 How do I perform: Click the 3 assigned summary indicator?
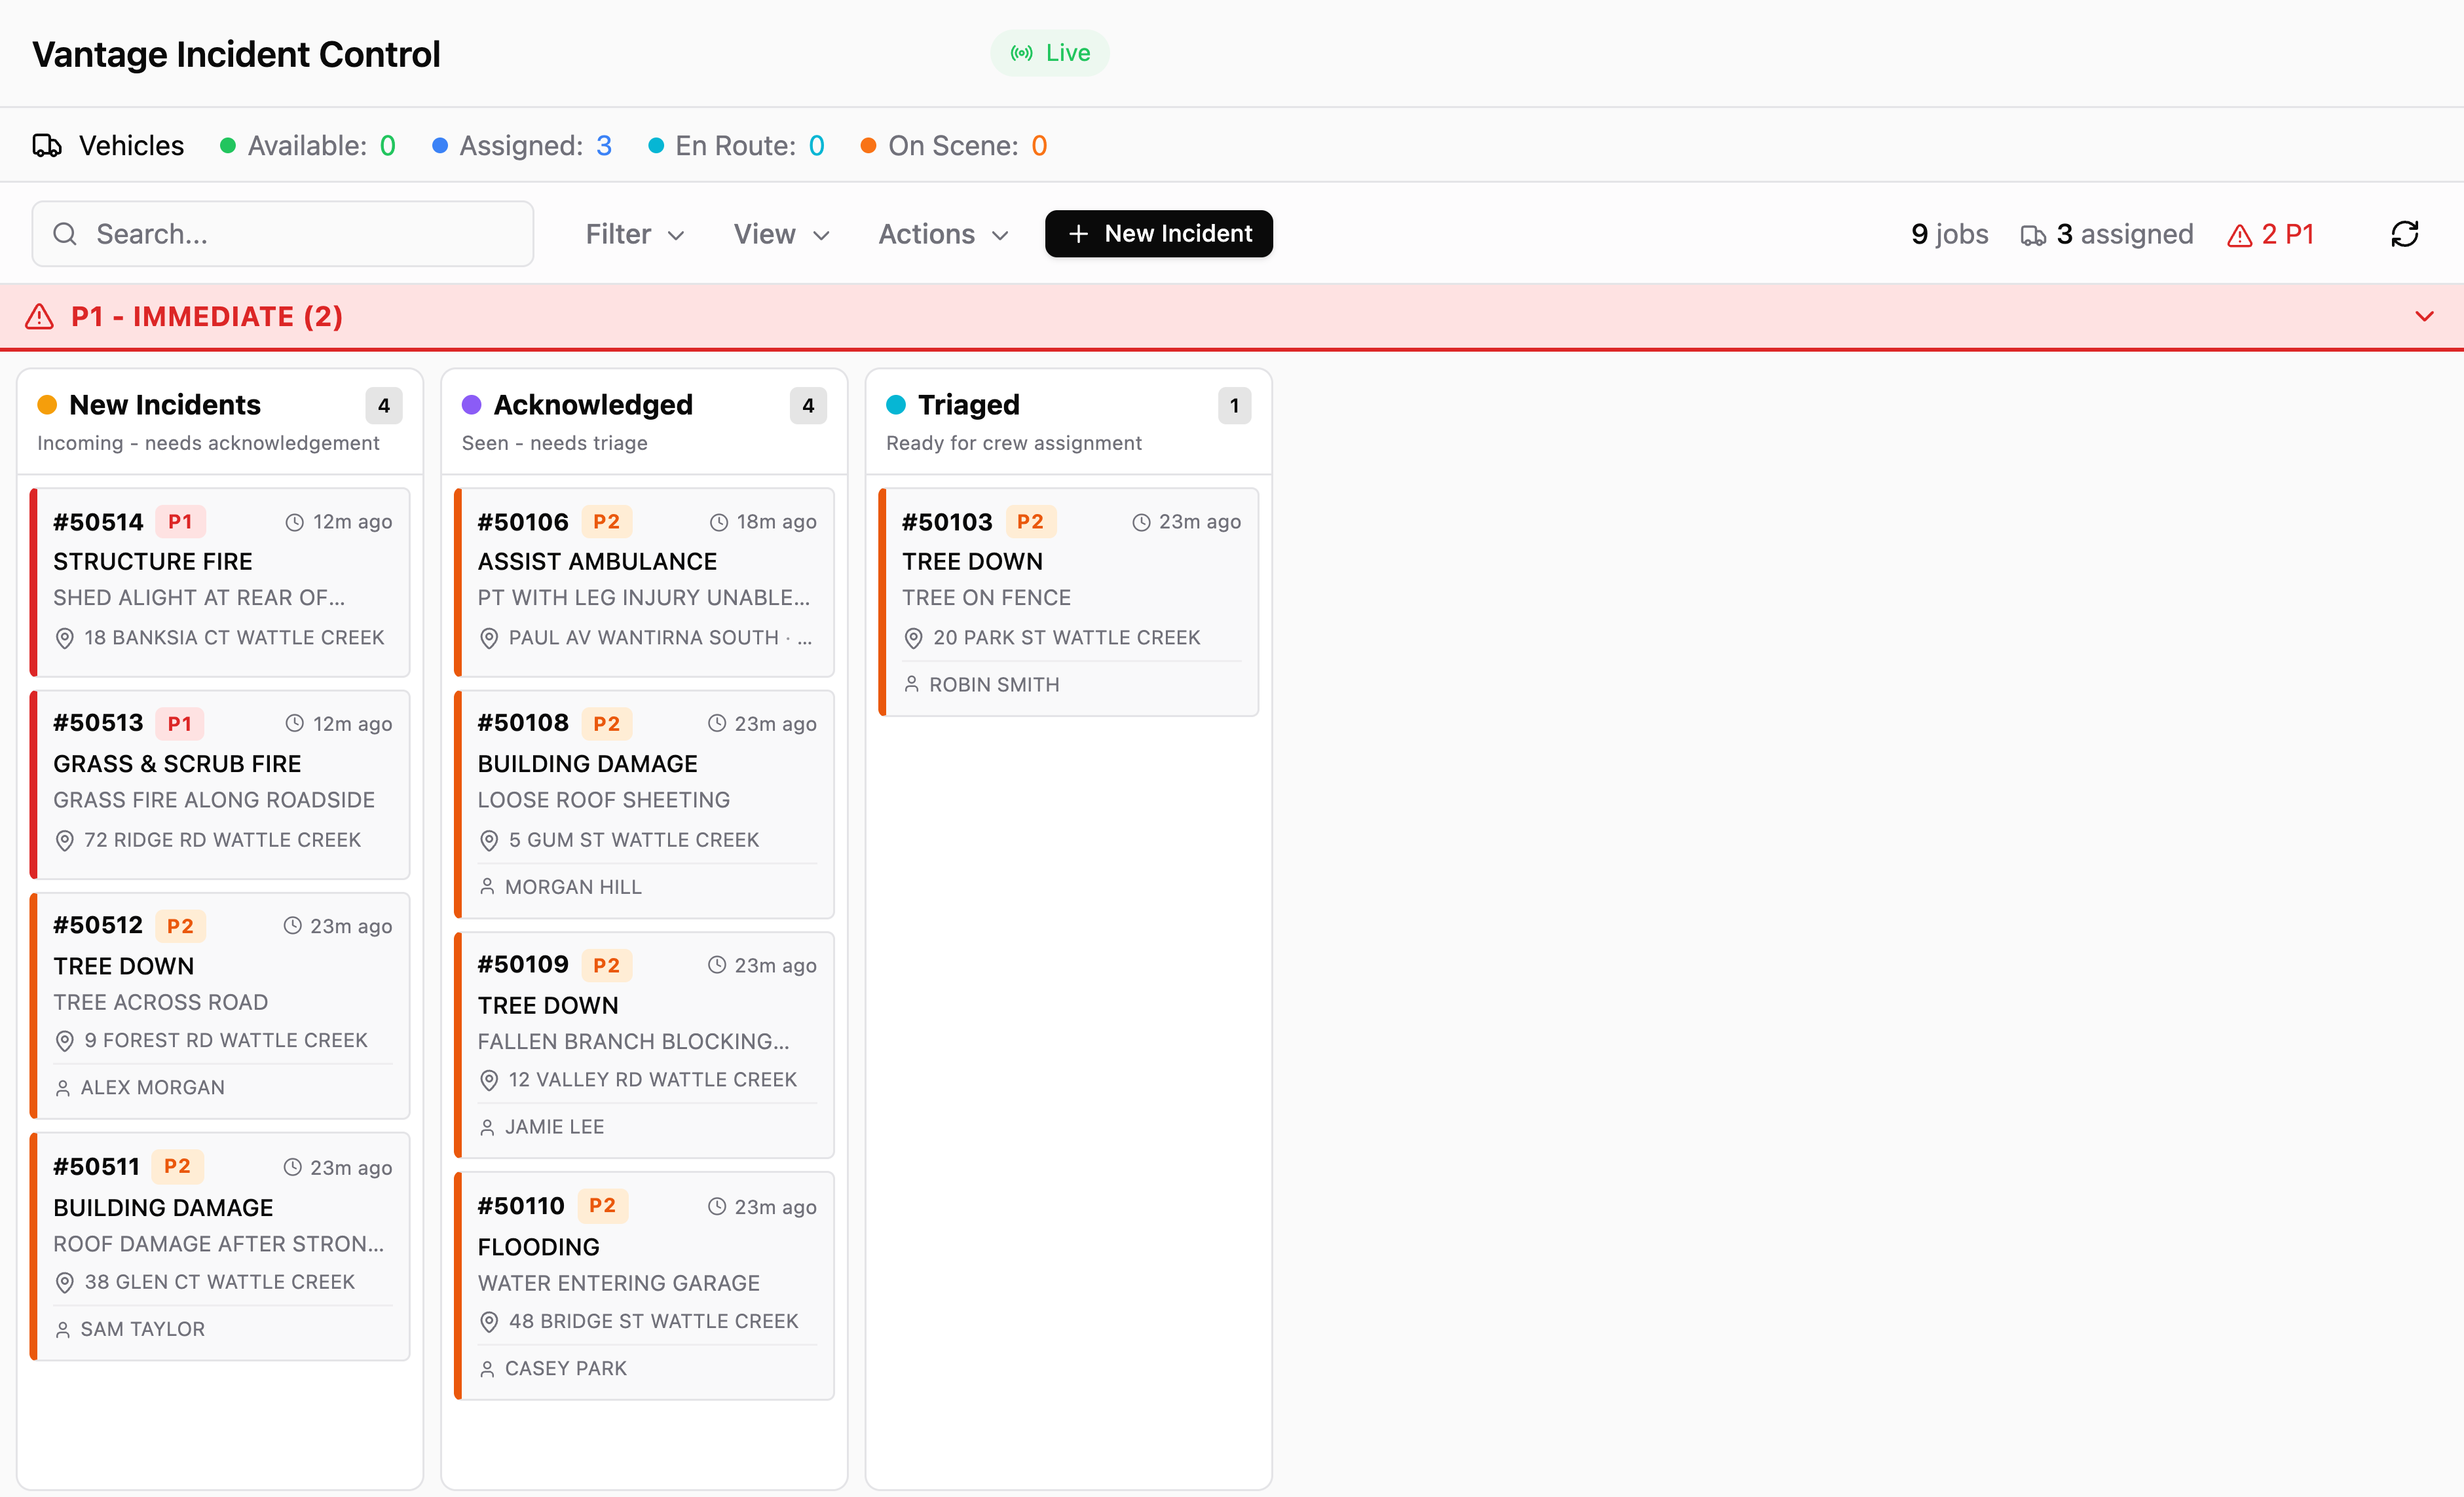(2106, 235)
